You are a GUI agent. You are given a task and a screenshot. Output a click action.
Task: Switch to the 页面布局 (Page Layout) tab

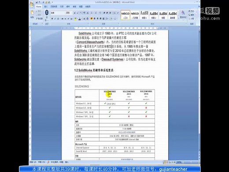pos(54,7)
